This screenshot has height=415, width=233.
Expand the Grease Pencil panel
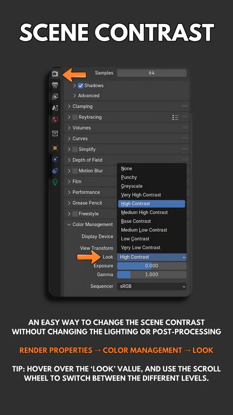point(69,203)
